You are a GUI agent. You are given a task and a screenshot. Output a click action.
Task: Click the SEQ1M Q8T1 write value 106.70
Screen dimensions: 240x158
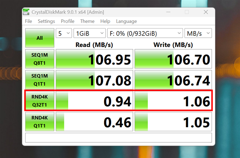(x=173, y=59)
